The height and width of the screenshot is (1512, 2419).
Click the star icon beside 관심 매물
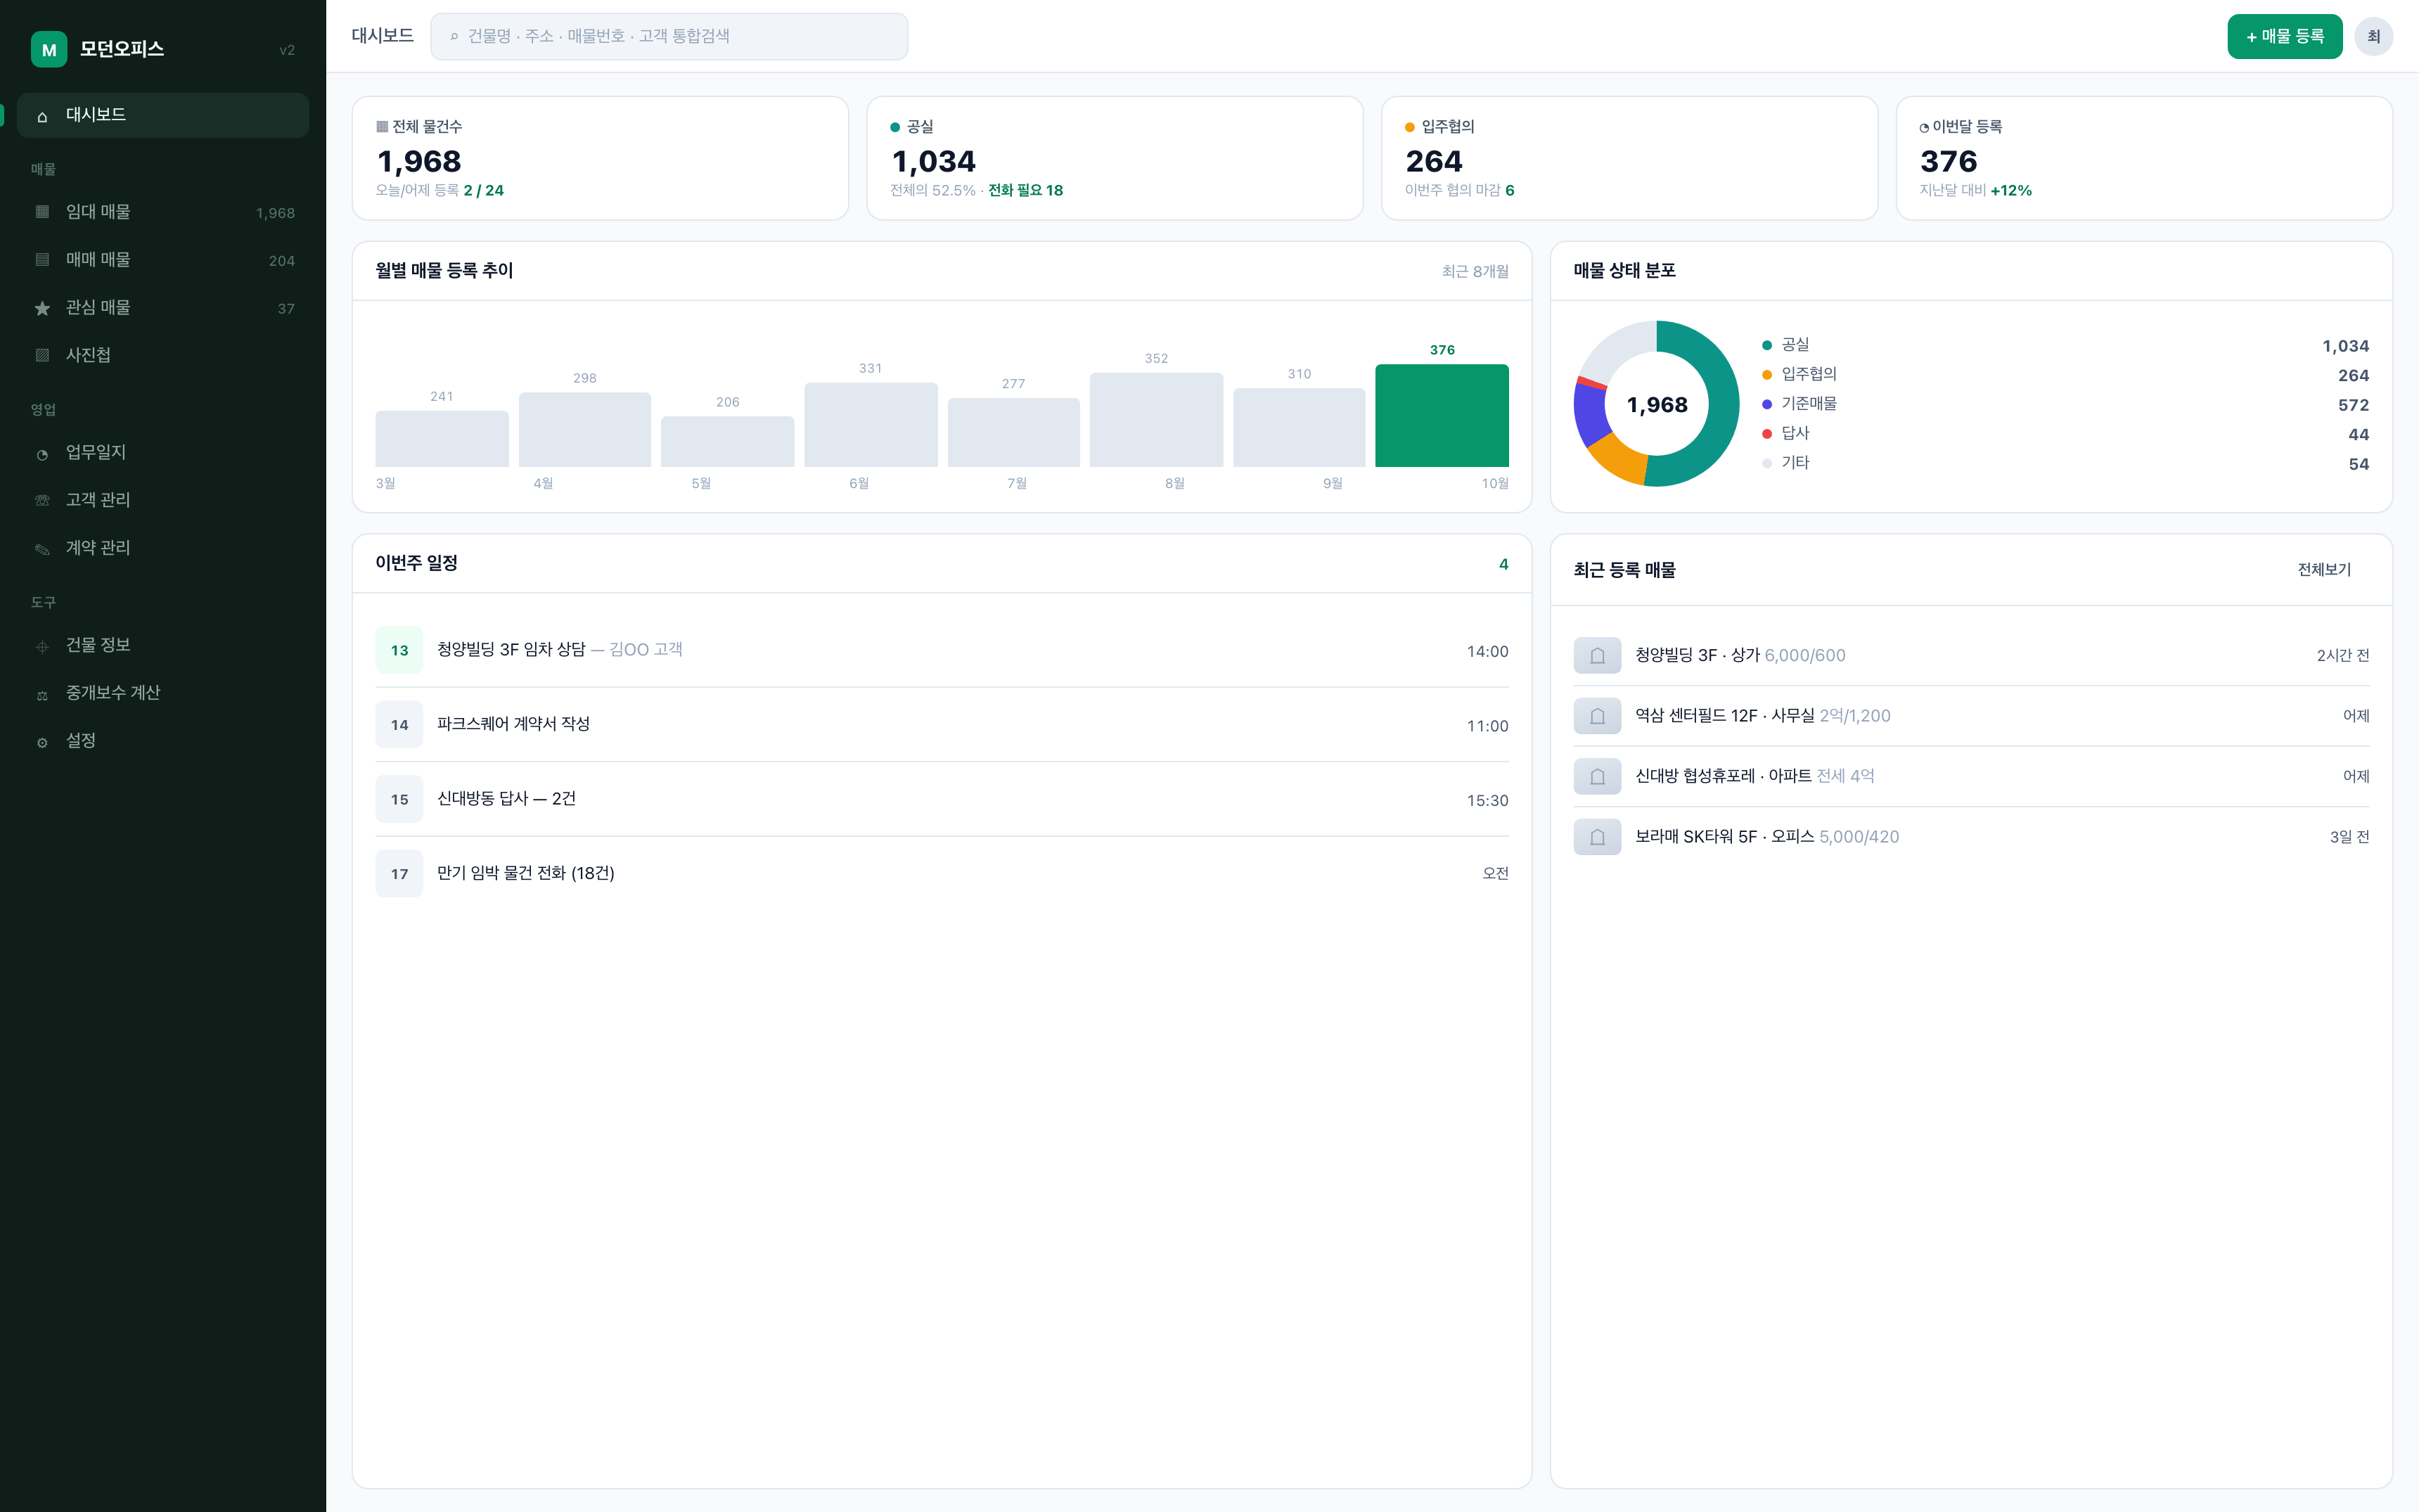coord(42,308)
